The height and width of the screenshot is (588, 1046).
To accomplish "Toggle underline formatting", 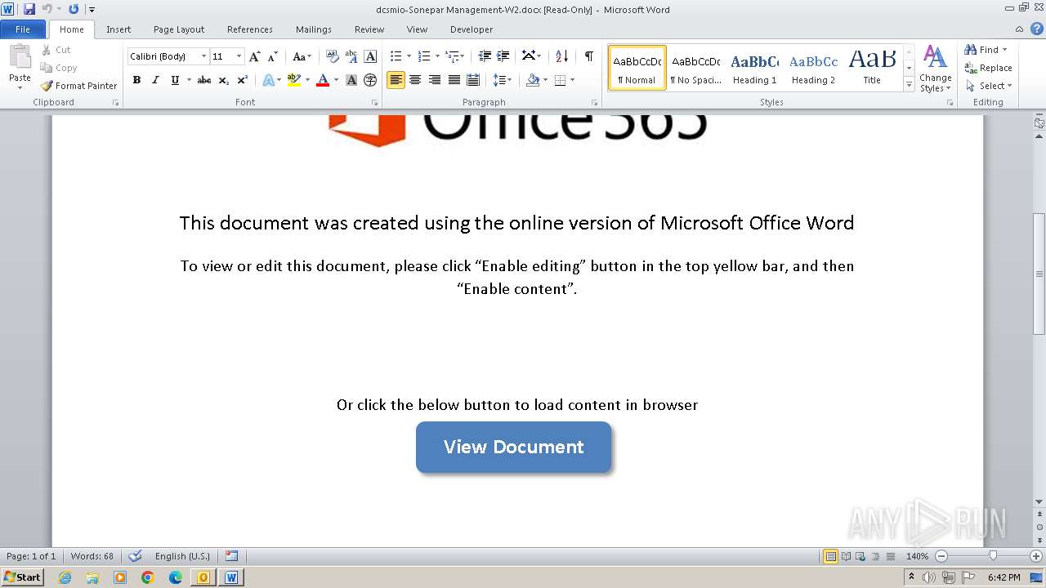I will tap(175, 80).
